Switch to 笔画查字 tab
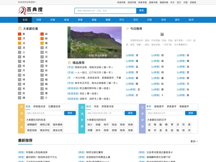The height and width of the screenshot is (162, 216). point(184,106)
